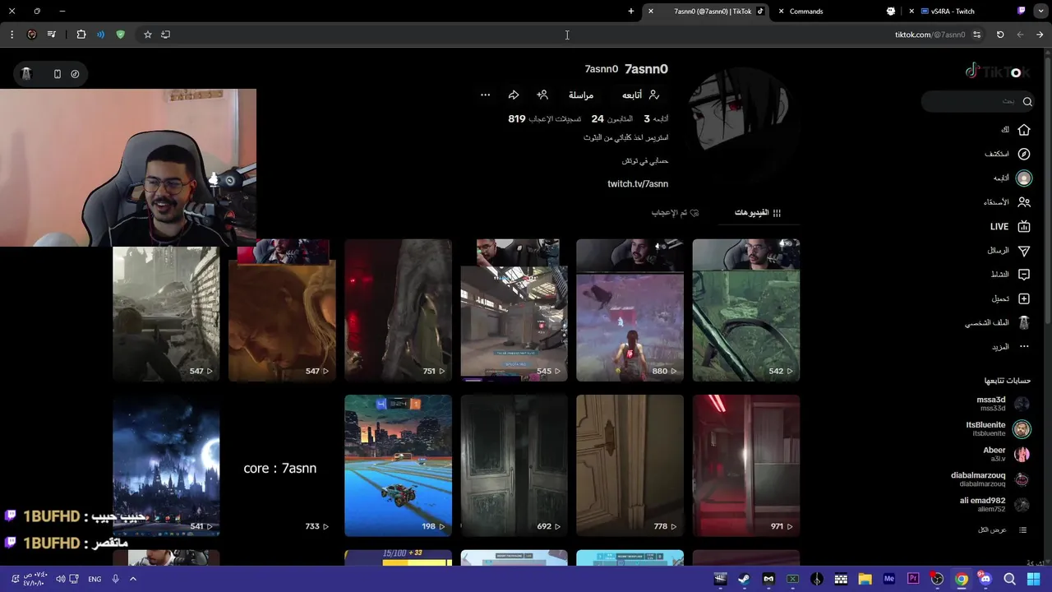Open the video with 880 views
This screenshot has height=592, width=1052.
pyautogui.click(x=630, y=310)
